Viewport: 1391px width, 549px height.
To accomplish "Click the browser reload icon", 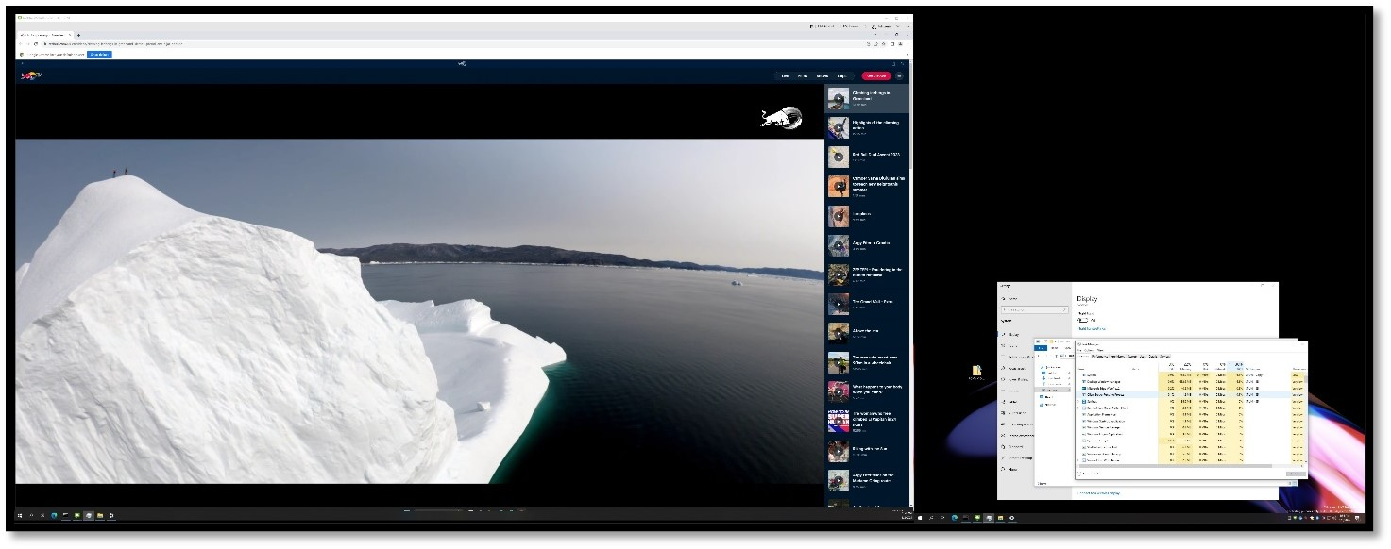I will [36, 43].
